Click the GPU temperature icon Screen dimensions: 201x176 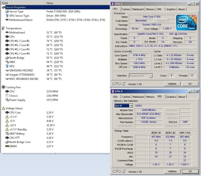[x=7, y=66]
